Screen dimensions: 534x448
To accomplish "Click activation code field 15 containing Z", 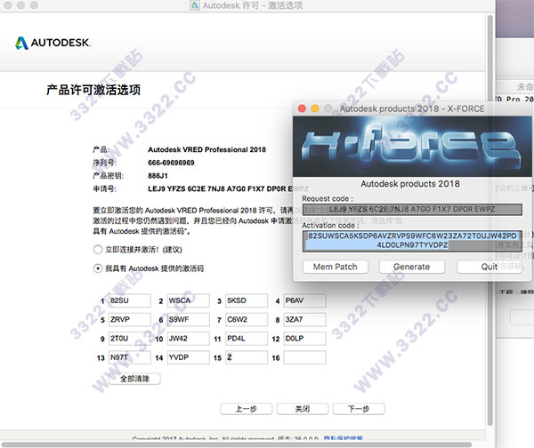I will pyautogui.click(x=247, y=358).
